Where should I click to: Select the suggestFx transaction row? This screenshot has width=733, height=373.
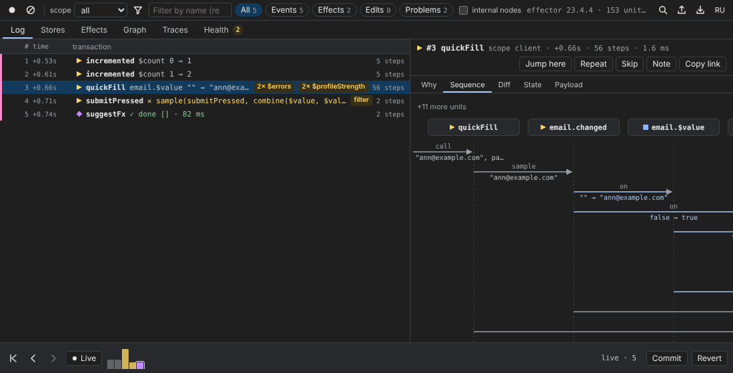205,114
